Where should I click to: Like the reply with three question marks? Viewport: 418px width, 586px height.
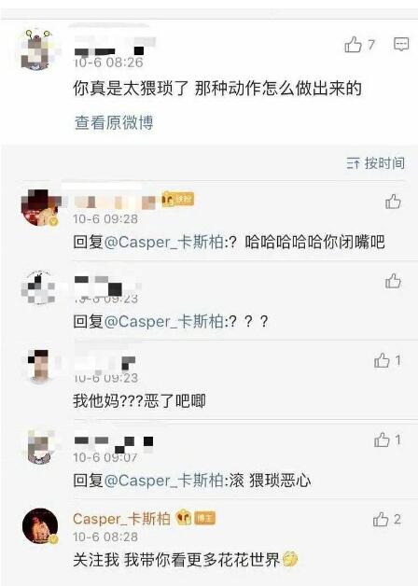393,281
